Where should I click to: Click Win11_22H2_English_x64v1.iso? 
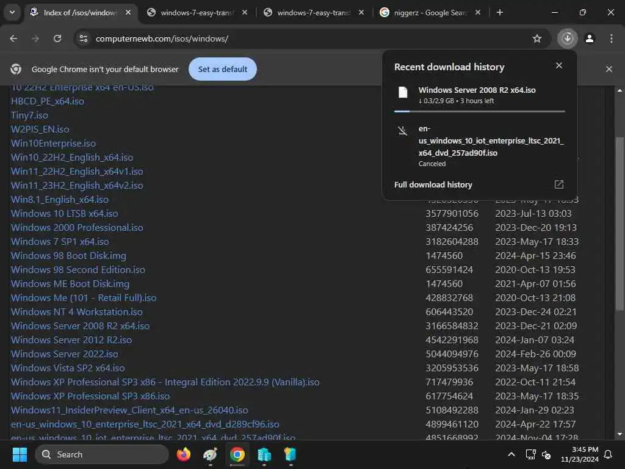[x=77, y=172]
